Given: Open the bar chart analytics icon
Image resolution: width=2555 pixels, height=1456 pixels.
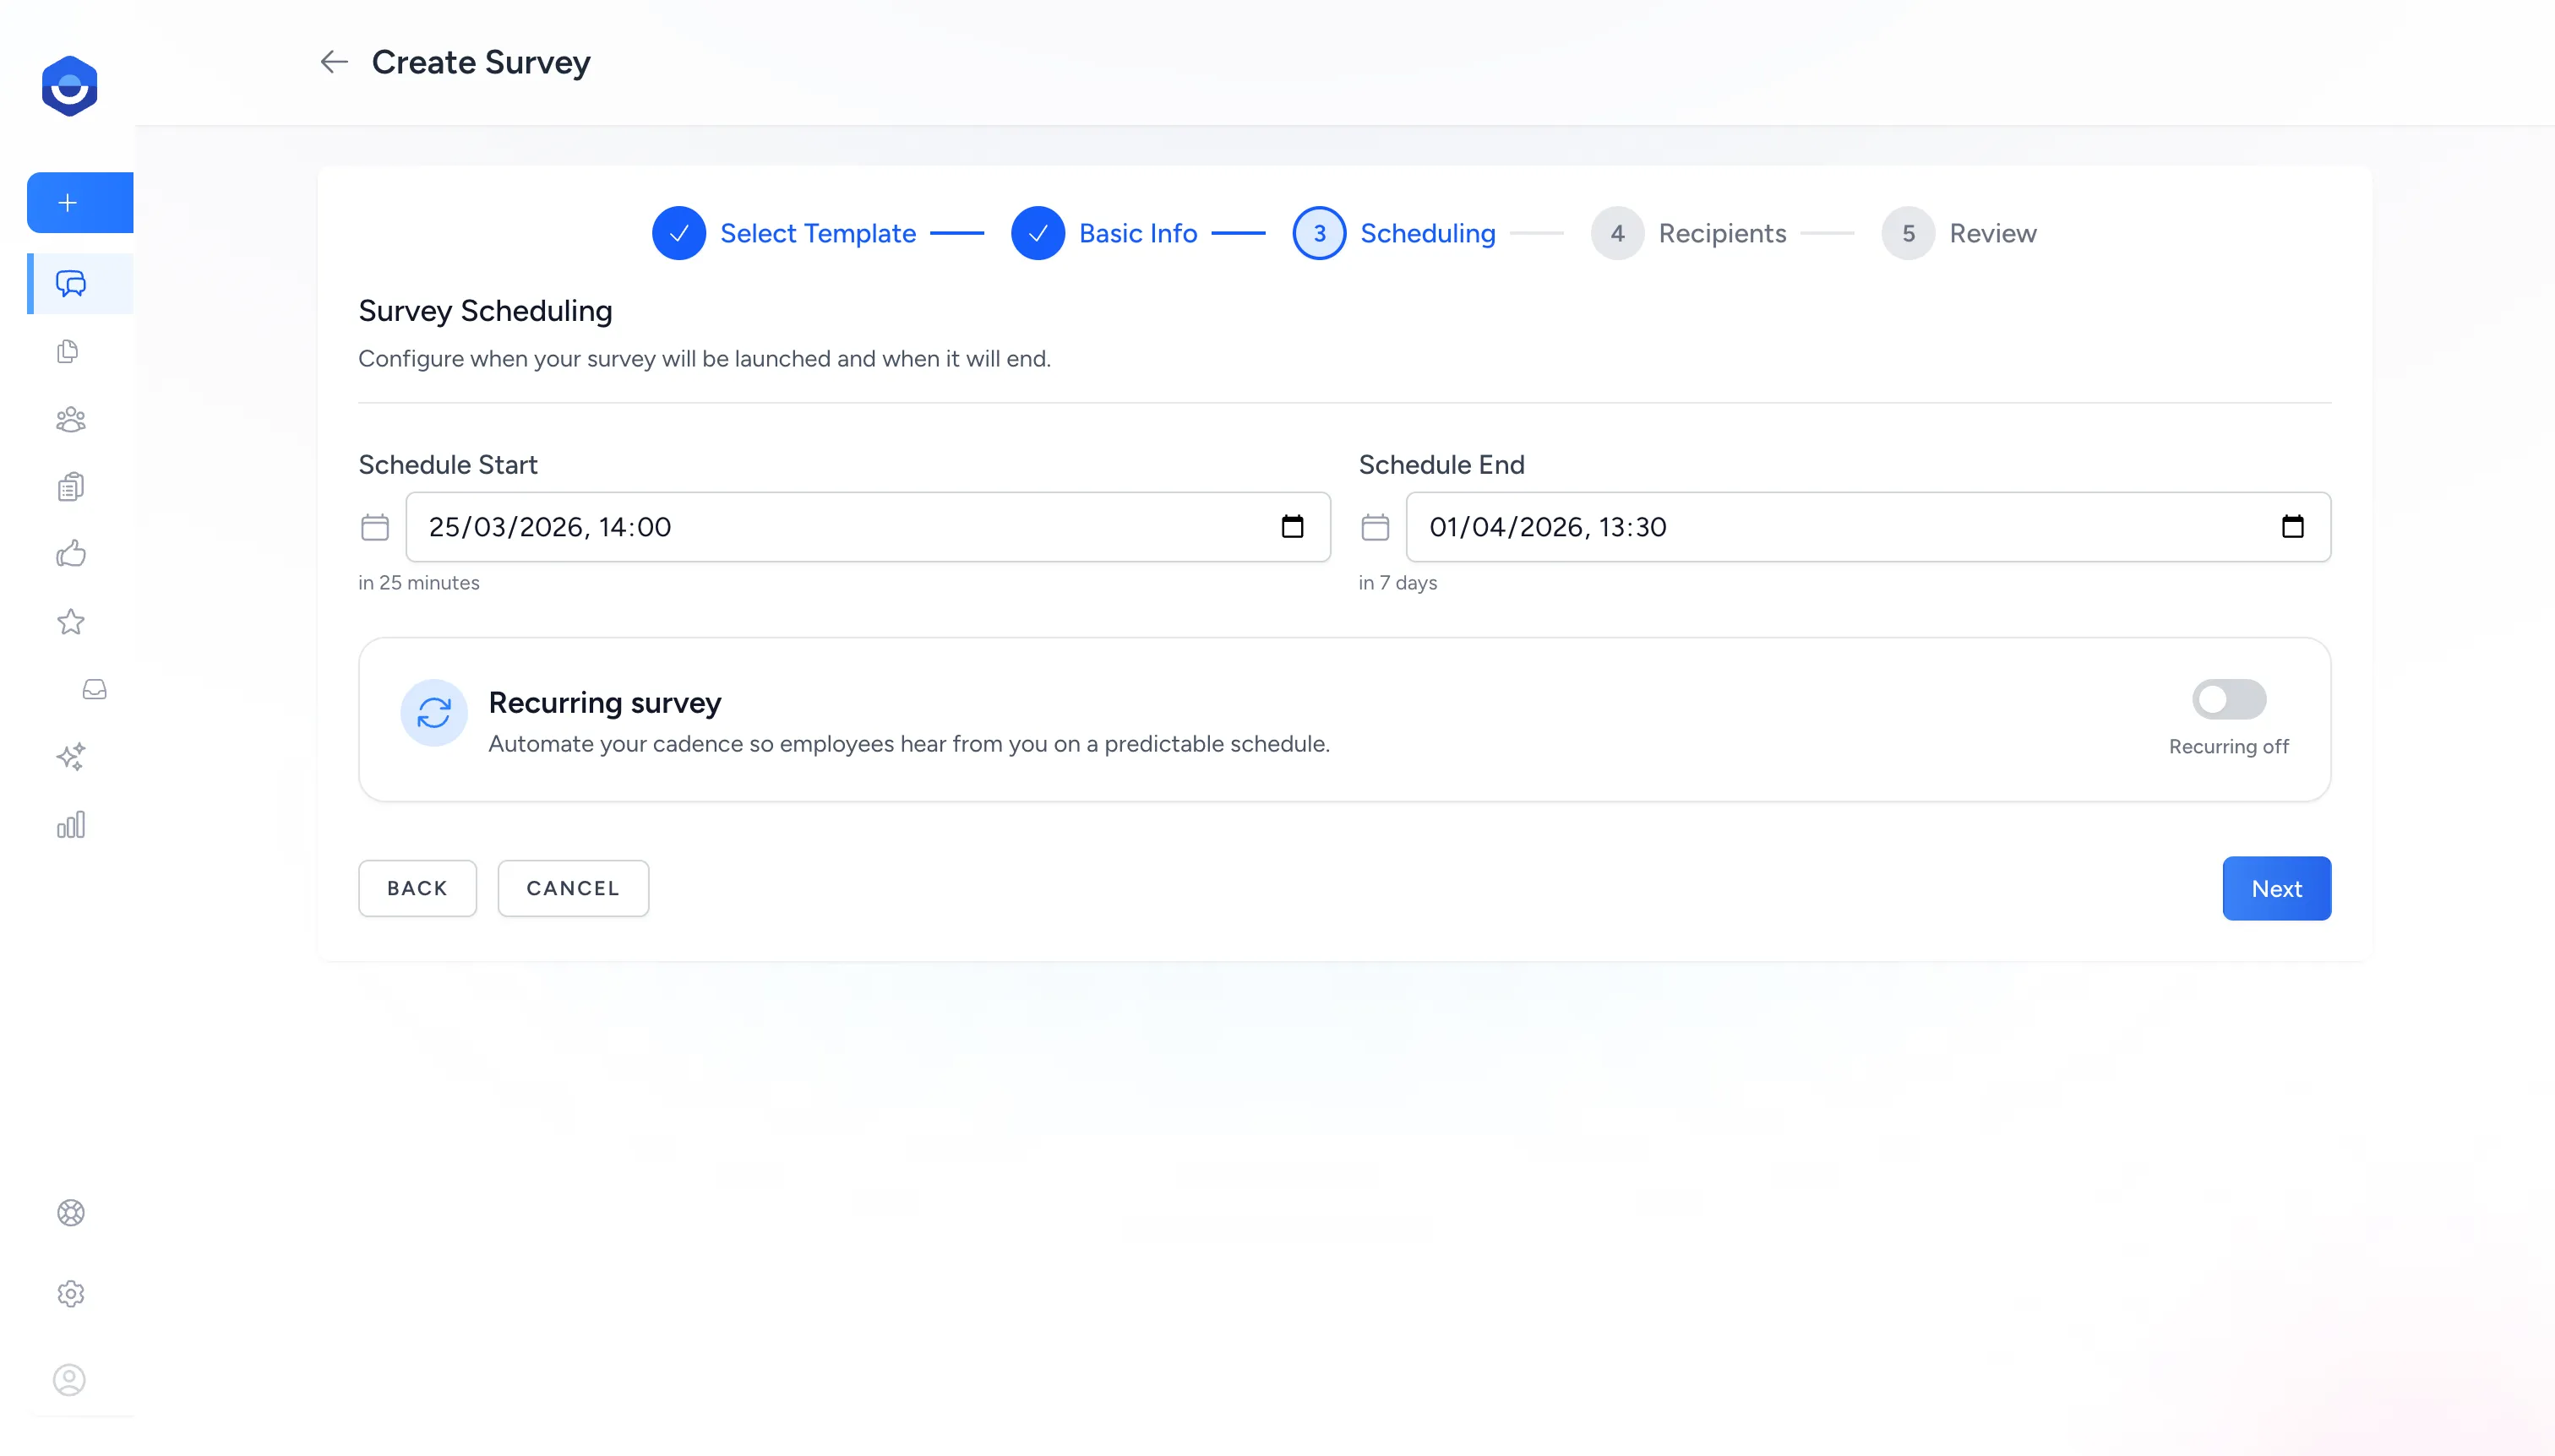Looking at the screenshot, I should pos(70,824).
